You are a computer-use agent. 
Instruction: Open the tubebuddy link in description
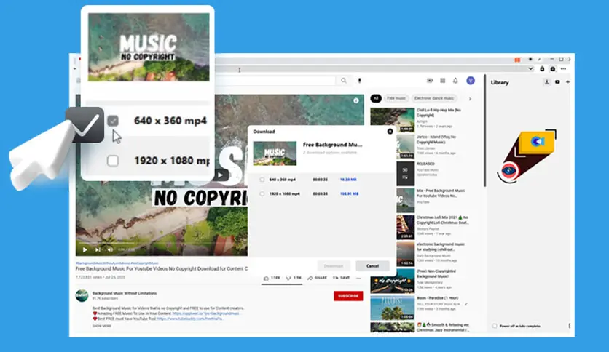(x=191, y=319)
